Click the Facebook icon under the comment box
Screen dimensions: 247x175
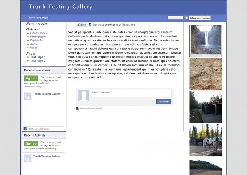point(78,108)
